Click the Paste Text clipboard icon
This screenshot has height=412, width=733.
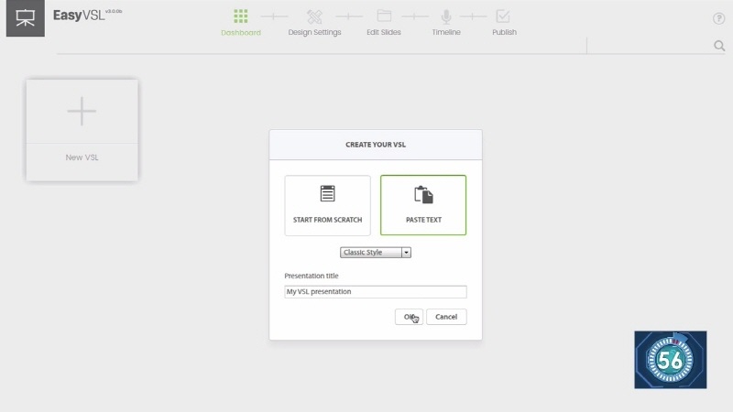(x=423, y=194)
